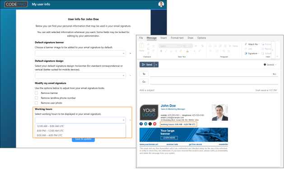Enable the Remove user photo checkbox
The width and height of the screenshot is (284, 169).
coord(37,103)
